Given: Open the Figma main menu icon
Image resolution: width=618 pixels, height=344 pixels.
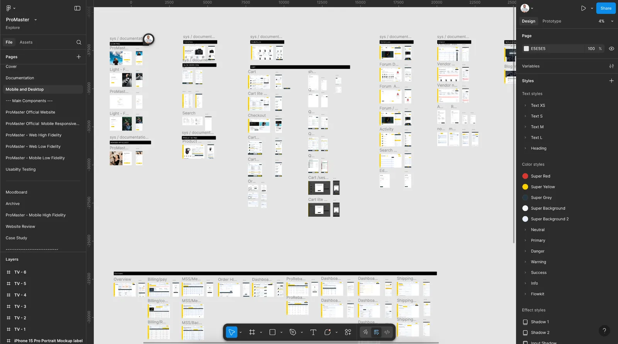Looking at the screenshot, I should tap(8, 8).
